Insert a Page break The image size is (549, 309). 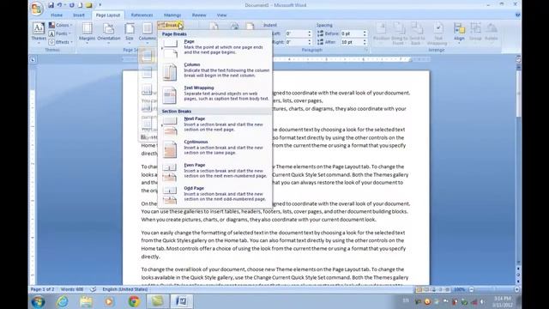[x=215, y=47]
